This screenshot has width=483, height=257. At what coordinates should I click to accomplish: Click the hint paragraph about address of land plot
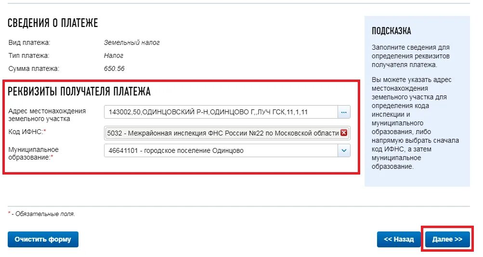click(415, 123)
